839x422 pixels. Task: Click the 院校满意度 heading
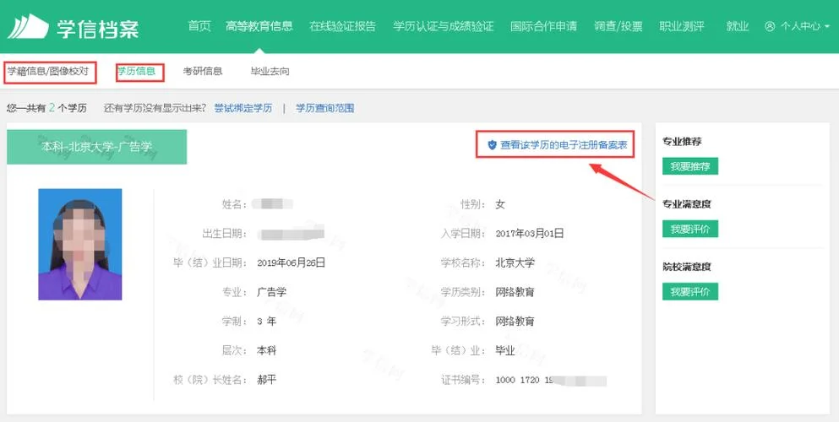687,267
